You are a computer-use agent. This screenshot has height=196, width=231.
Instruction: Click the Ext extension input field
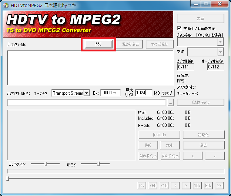(111, 93)
